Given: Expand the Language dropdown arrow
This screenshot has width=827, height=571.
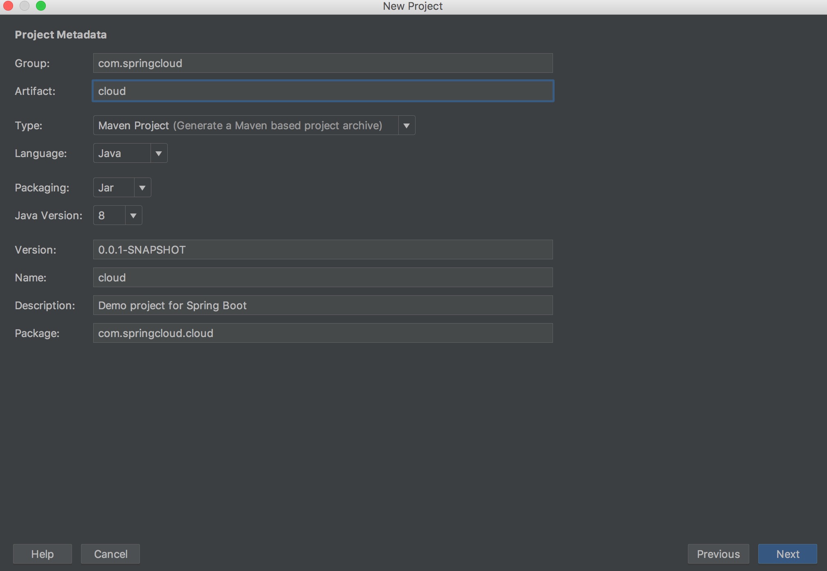Looking at the screenshot, I should click(x=159, y=153).
